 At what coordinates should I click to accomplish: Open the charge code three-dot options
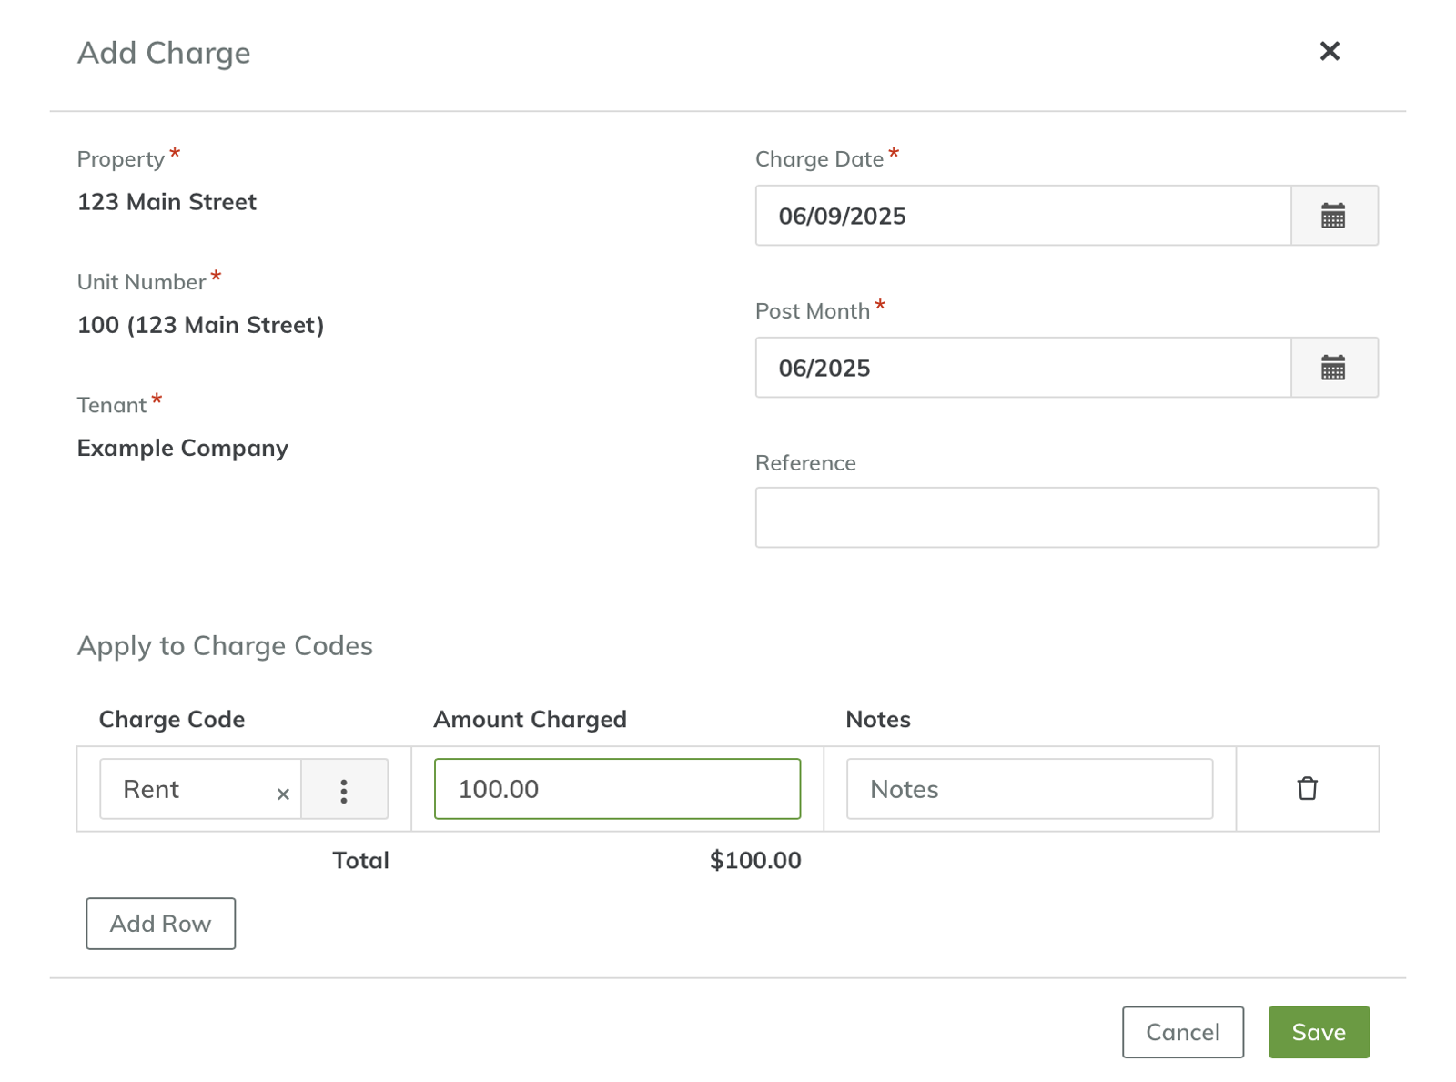344,790
